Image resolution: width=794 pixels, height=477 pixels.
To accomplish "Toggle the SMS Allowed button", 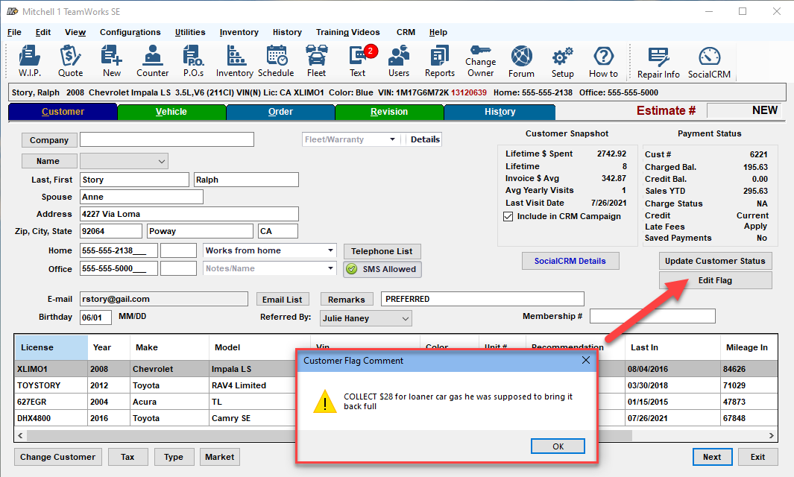I will (382, 269).
